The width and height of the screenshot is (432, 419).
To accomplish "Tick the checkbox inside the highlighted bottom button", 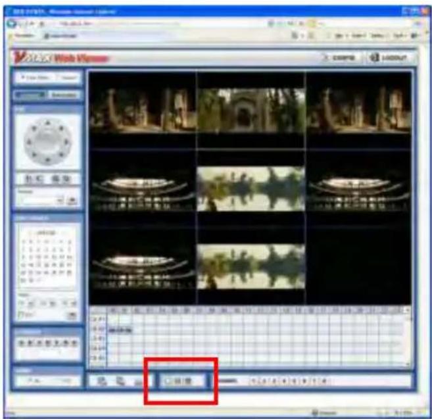I will [x=167, y=381].
